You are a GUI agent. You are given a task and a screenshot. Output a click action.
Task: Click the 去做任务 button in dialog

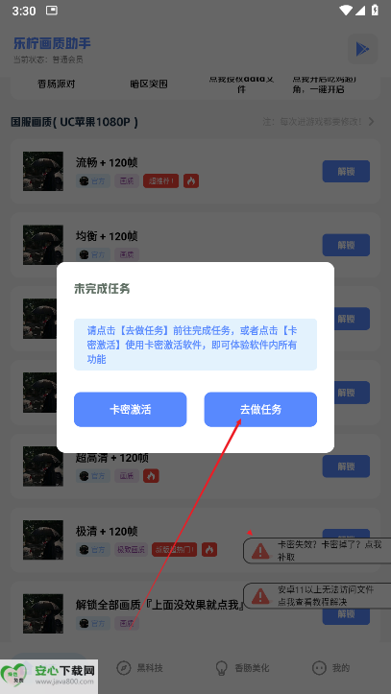click(260, 410)
